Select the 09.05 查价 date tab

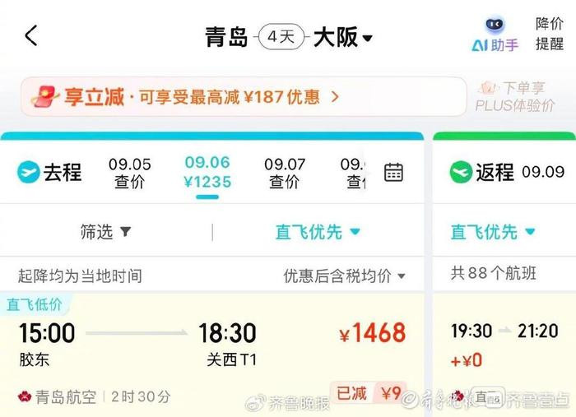[130, 173]
